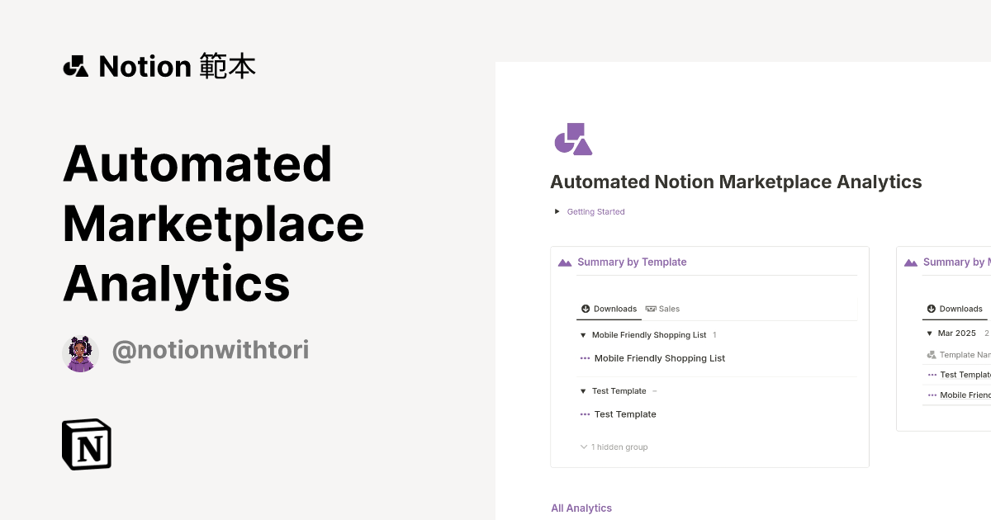Collapse the Test Template group
This screenshot has width=991, height=520.
point(583,390)
